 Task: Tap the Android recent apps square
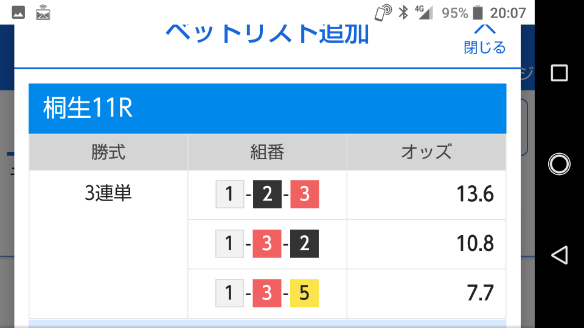(559, 72)
